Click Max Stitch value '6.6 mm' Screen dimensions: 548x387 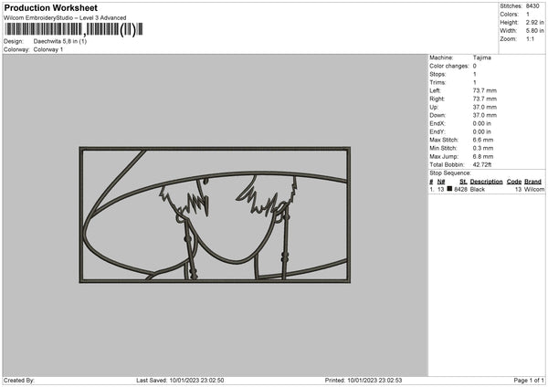pos(483,140)
